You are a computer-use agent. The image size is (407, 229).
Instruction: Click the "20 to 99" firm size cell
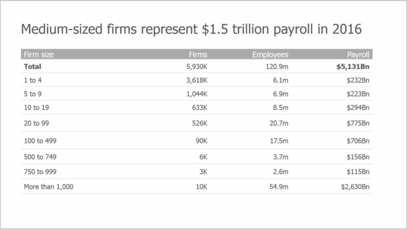click(35, 123)
